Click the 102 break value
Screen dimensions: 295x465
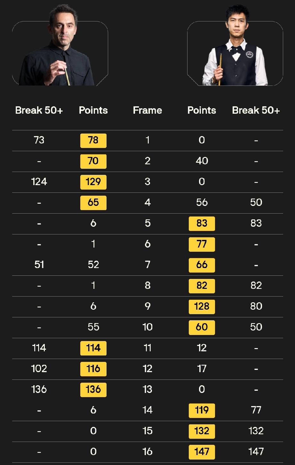[39, 369]
